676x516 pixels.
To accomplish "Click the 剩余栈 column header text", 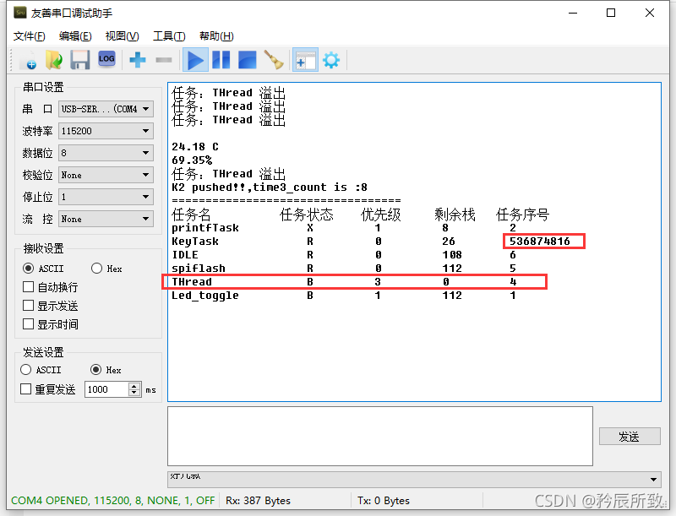I will (455, 214).
